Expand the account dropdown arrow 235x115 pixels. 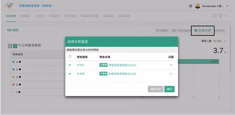click(x=227, y=6)
